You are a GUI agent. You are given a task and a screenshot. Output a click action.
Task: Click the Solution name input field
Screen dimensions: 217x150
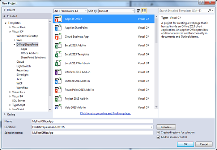click(x=92, y=133)
